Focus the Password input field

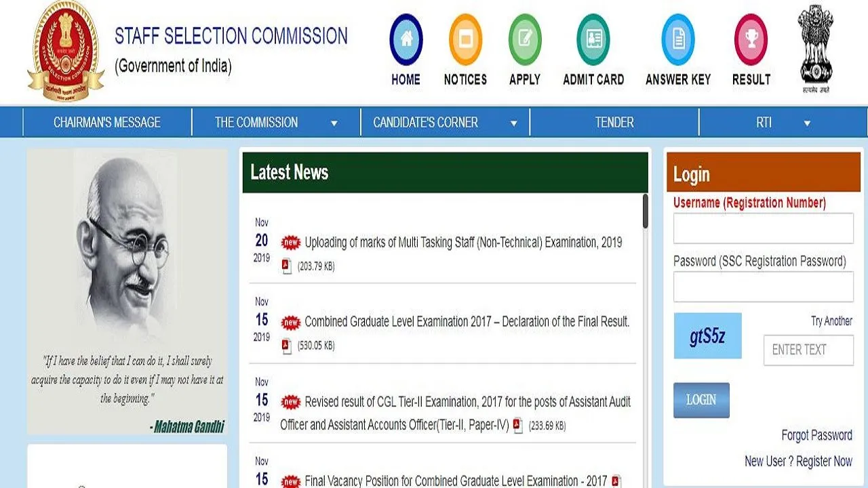[x=763, y=287]
